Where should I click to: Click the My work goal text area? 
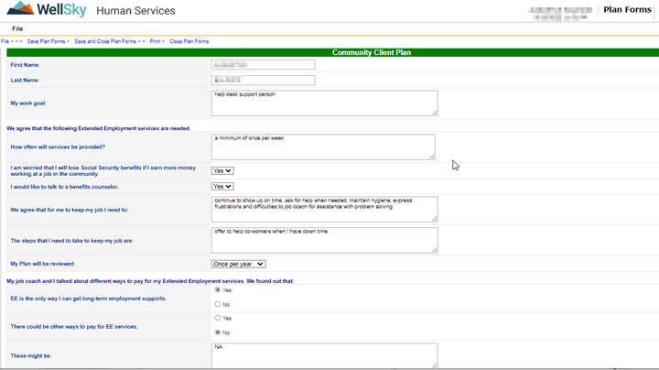pyautogui.click(x=324, y=103)
